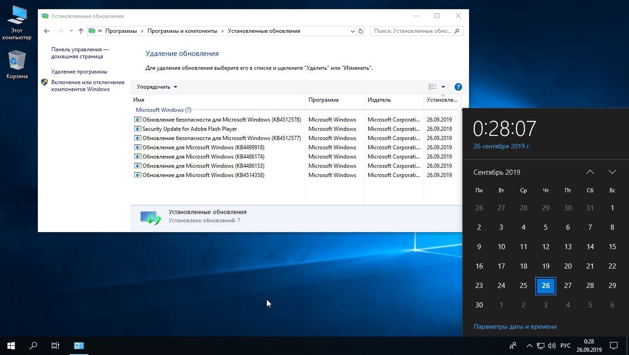Click the change view icon
629x355 pixels.
click(432, 87)
